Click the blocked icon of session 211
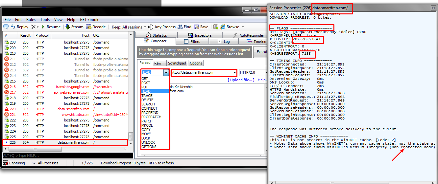438x184 pixels. (x=6, y=59)
